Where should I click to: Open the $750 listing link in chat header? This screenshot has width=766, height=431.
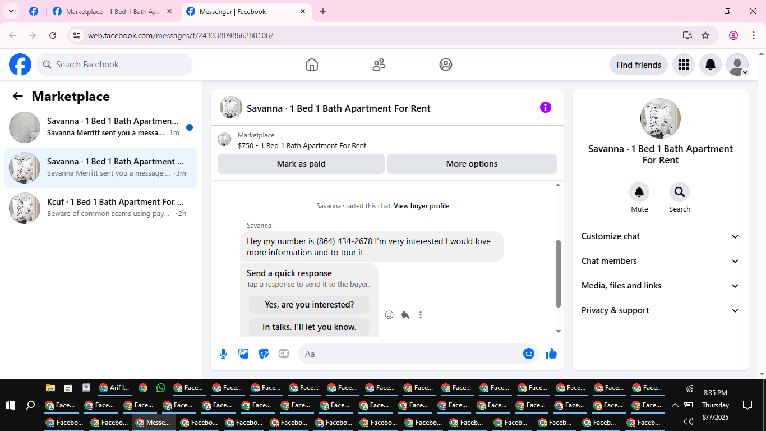click(x=302, y=146)
